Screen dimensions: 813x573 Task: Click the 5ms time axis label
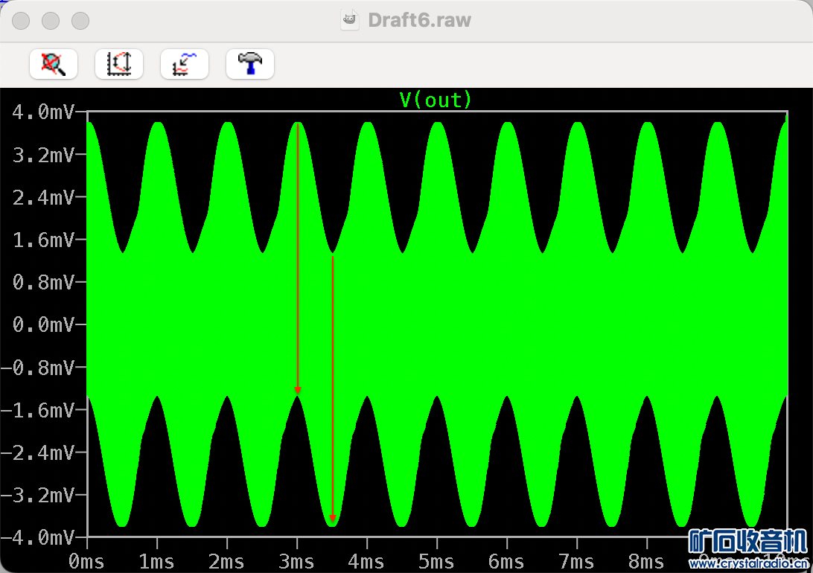pyautogui.click(x=436, y=561)
